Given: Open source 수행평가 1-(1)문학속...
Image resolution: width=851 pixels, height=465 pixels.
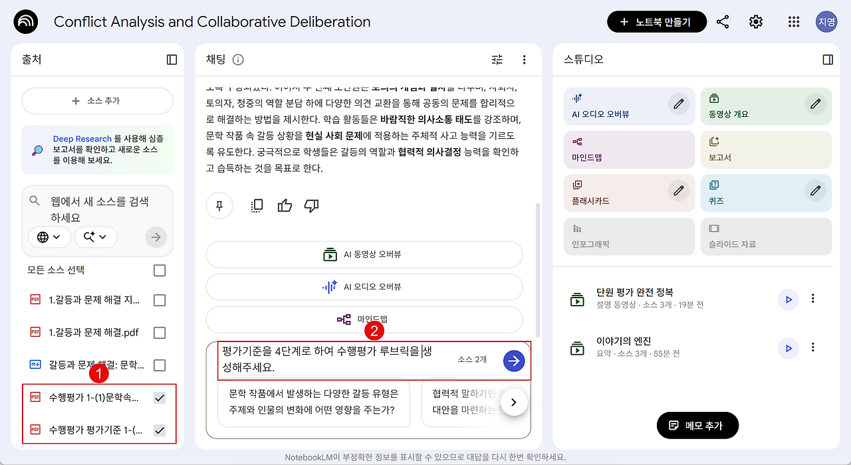Looking at the screenshot, I should tap(94, 398).
